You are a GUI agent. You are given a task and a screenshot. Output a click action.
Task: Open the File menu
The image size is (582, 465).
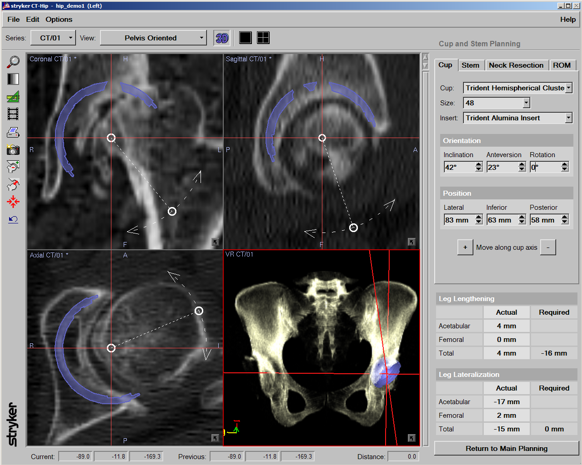[x=14, y=20]
